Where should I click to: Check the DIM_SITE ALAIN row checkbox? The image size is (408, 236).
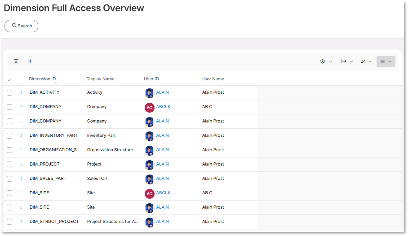coord(9,207)
